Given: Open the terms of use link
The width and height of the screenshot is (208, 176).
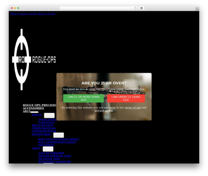Looking at the screenshot, I should (133, 108).
